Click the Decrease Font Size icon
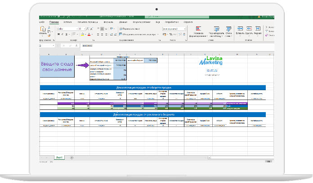This screenshot has width=313, height=183. tap(91, 29)
